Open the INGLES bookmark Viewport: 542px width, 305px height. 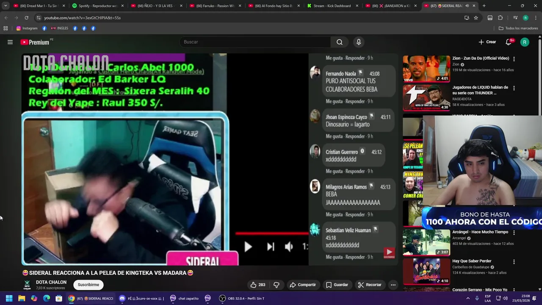coord(60,28)
